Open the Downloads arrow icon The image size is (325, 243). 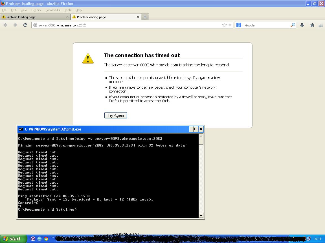pos(302,25)
